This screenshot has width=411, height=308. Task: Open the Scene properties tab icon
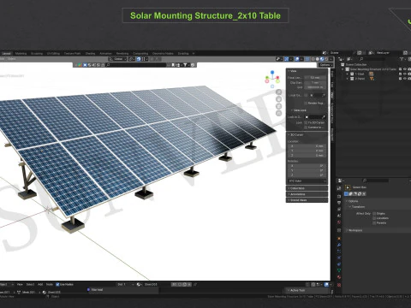tap(339, 216)
